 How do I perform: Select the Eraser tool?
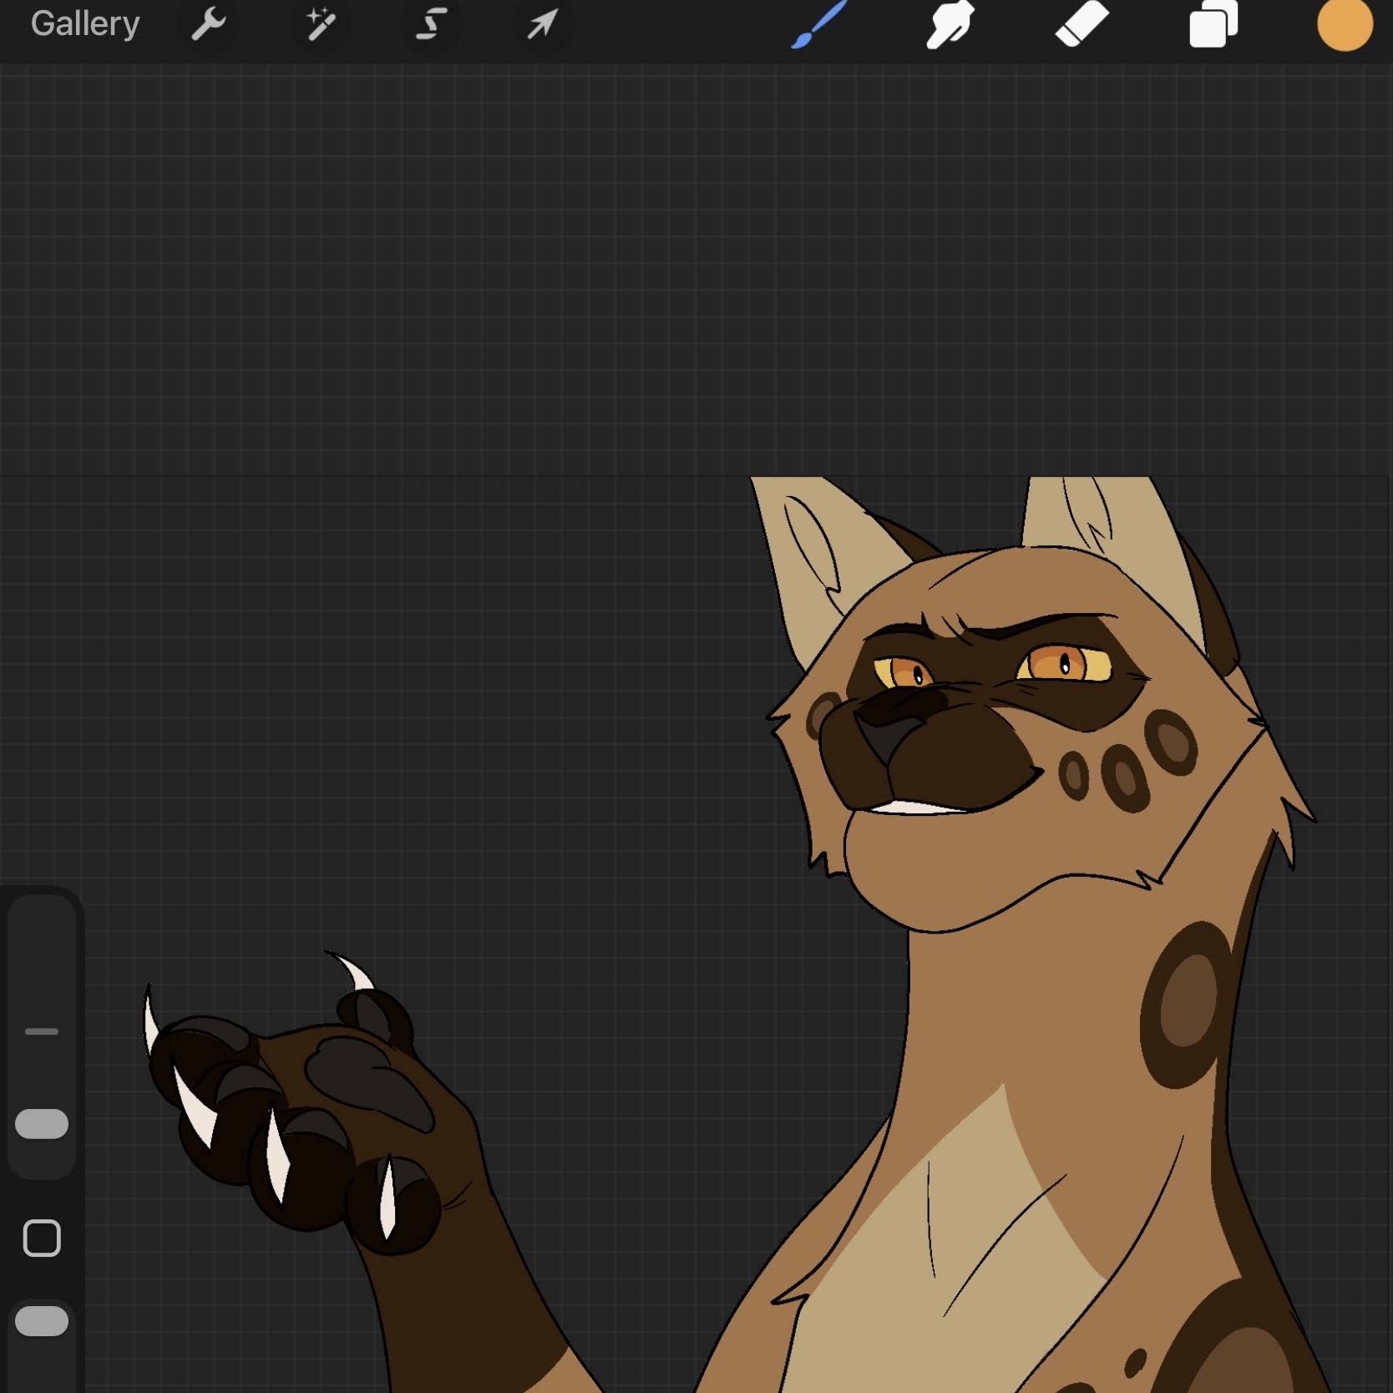point(1081,24)
